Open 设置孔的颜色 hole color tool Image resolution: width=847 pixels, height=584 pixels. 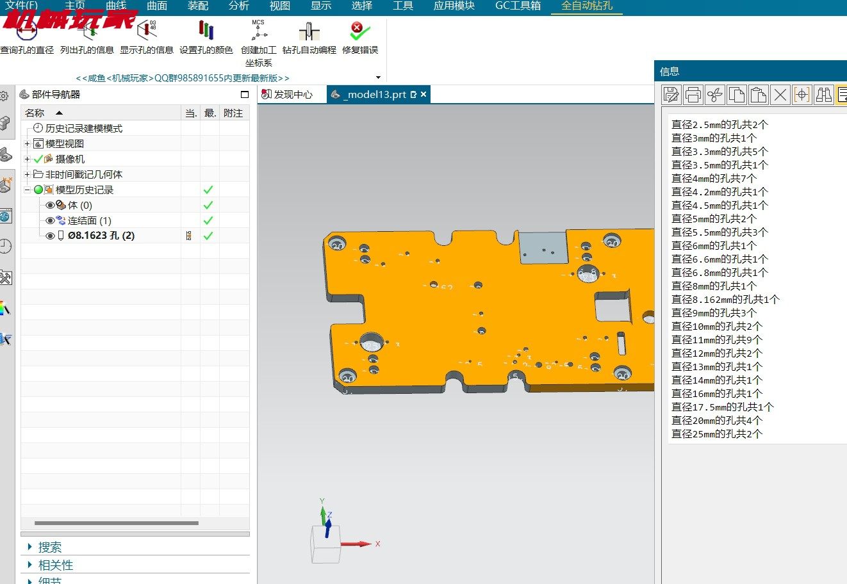[x=206, y=38]
